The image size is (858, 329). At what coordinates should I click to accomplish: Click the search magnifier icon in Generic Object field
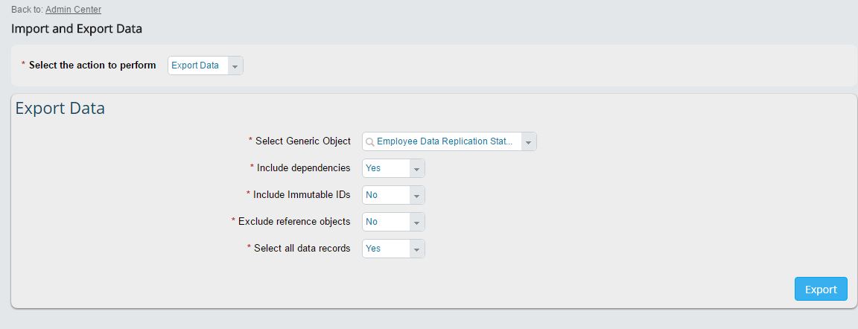(370, 141)
